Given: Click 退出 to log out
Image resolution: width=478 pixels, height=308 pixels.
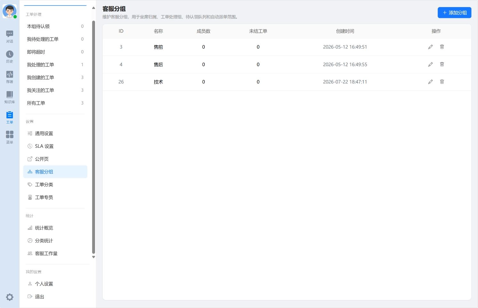Looking at the screenshot, I should point(55,296).
